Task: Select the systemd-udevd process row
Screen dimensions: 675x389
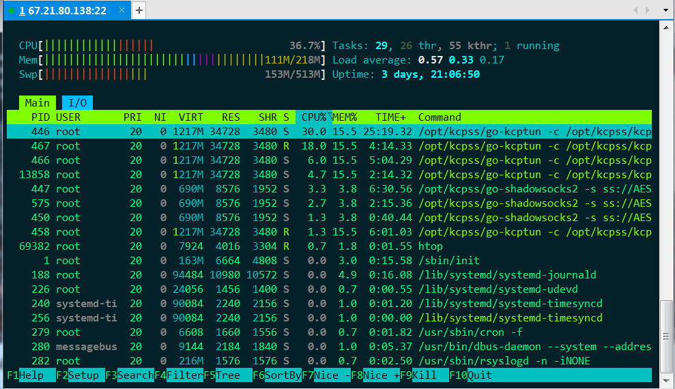Action: [x=330, y=289]
